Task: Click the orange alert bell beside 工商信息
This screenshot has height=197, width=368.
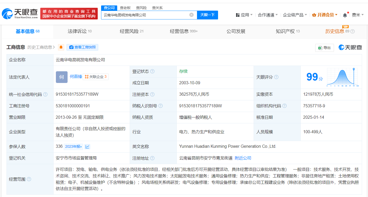Action: pos(61,47)
